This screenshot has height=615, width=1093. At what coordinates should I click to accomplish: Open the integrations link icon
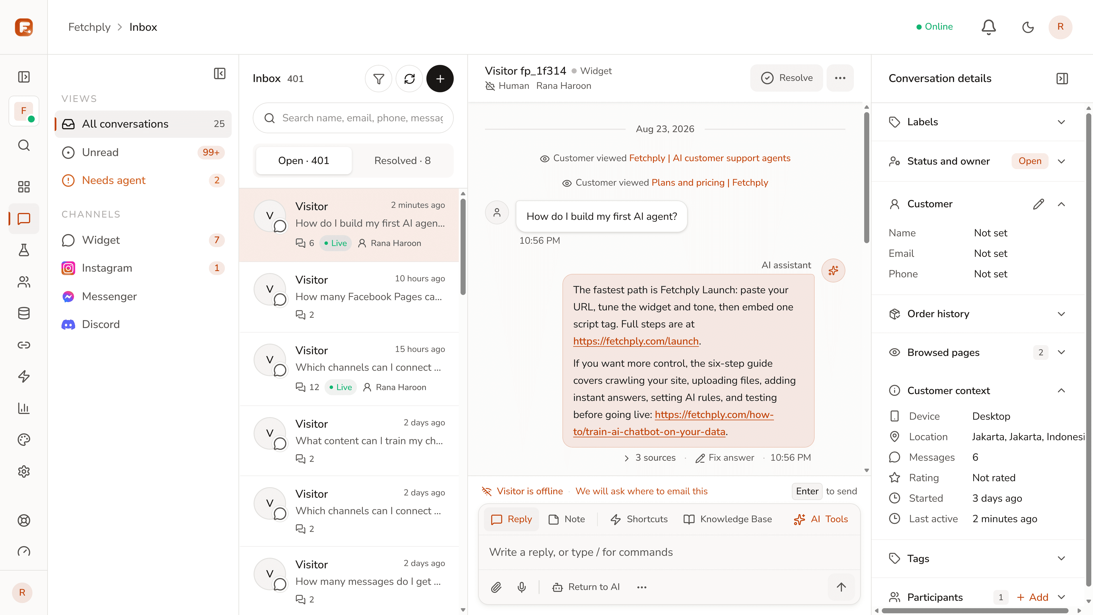[x=24, y=345]
